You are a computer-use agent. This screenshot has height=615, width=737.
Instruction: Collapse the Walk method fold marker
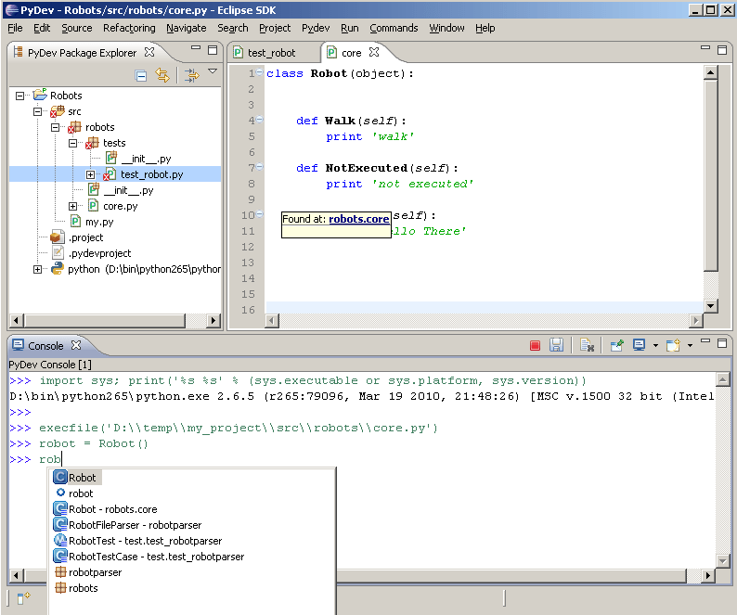(x=260, y=120)
